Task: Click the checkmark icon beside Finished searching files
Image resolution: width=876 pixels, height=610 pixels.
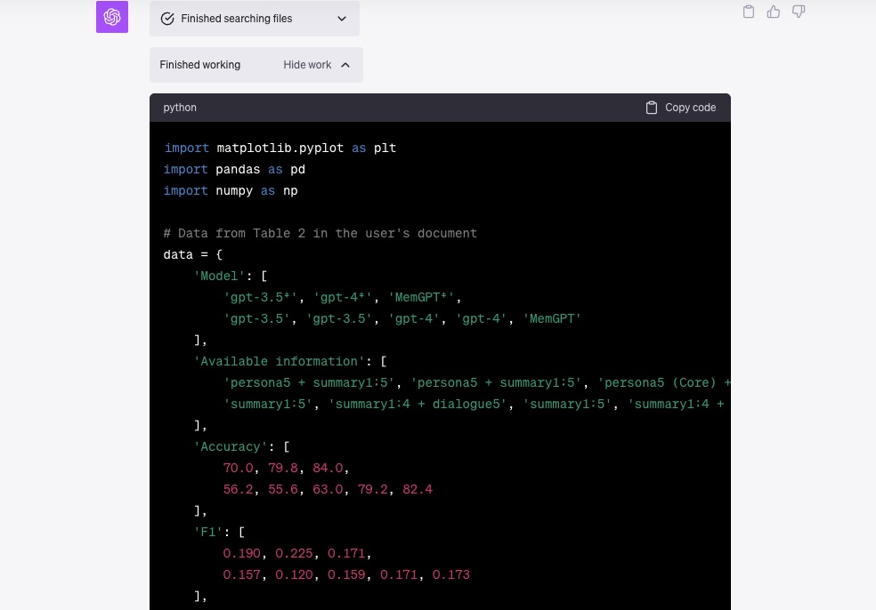Action: (167, 19)
